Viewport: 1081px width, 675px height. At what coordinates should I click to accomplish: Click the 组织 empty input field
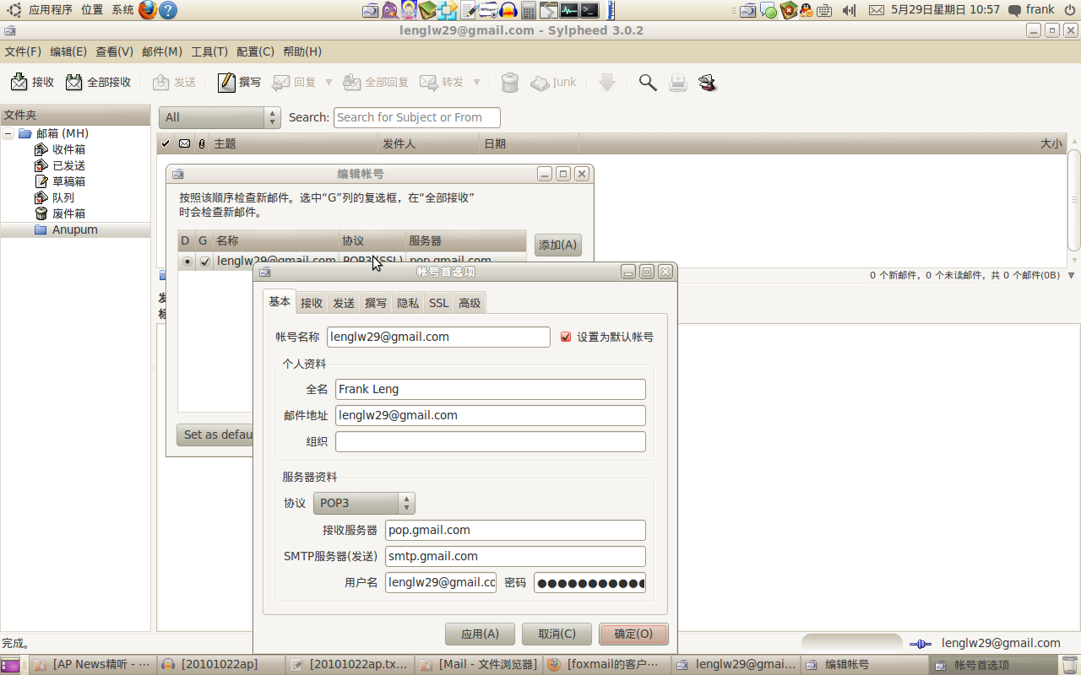pyautogui.click(x=490, y=441)
